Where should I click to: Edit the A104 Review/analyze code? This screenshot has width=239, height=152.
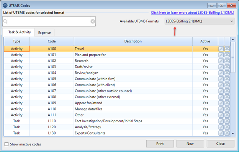point(221,73)
